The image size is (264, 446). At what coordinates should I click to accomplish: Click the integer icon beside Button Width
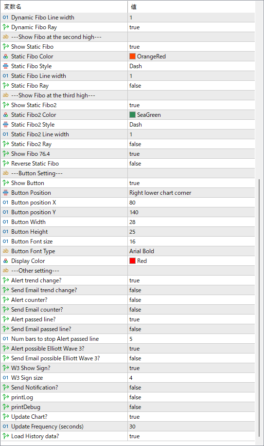click(6, 222)
